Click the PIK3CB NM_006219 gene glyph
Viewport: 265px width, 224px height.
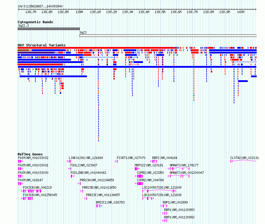pyautogui.click(x=31, y=191)
